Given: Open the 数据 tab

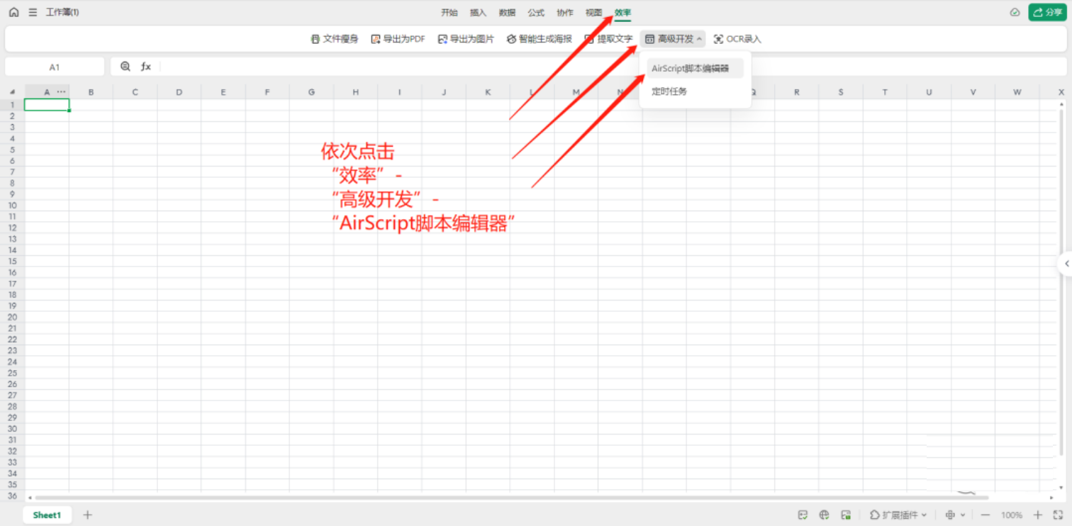Looking at the screenshot, I should (507, 13).
